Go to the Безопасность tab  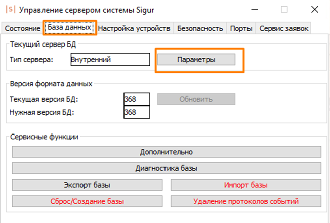200,28
